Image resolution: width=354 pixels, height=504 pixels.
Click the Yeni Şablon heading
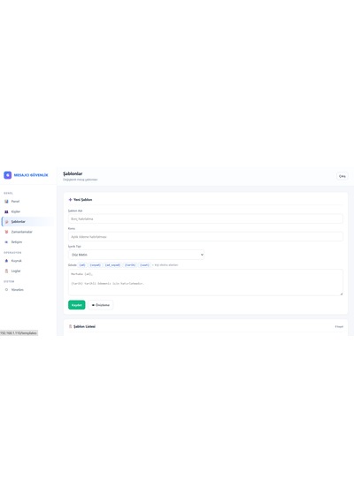[x=82, y=200]
